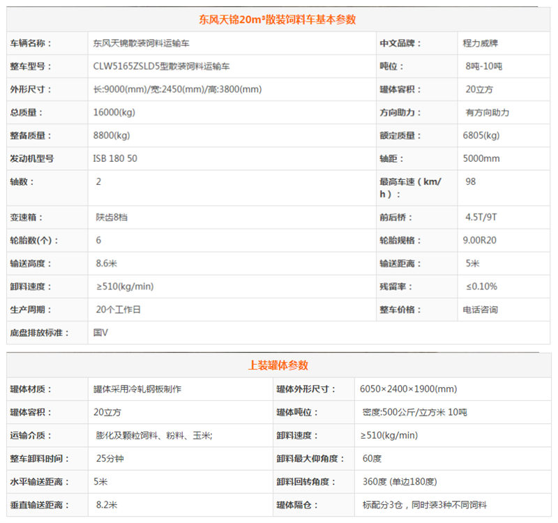Viewport: 558px width, 523px height.
Task: Select the engine model ISB 180 50
Action: point(115,158)
